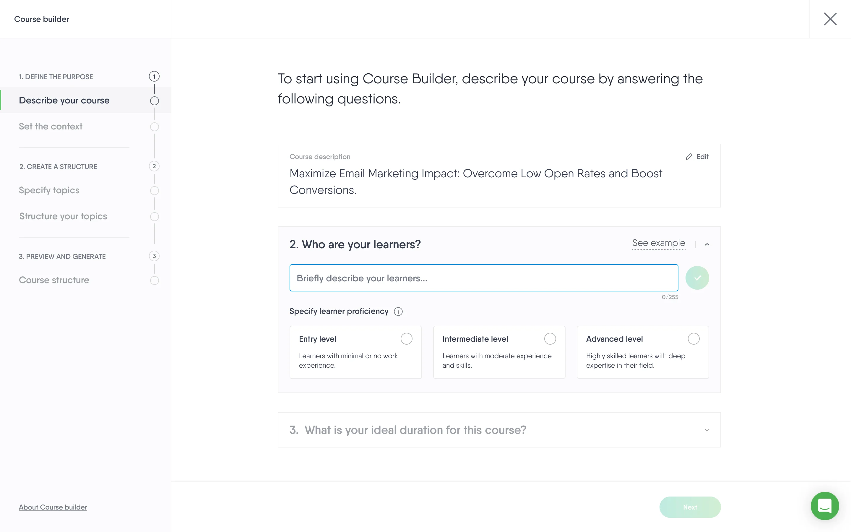Click the pencil Edit icon
This screenshot has width=851, height=532.
(688, 157)
